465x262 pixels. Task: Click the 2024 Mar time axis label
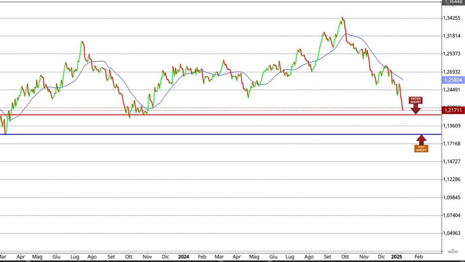(x=219, y=257)
